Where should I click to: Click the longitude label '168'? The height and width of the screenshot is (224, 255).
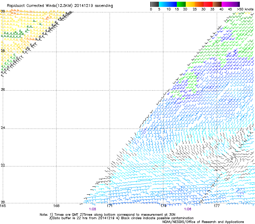click(x=56, y=206)
